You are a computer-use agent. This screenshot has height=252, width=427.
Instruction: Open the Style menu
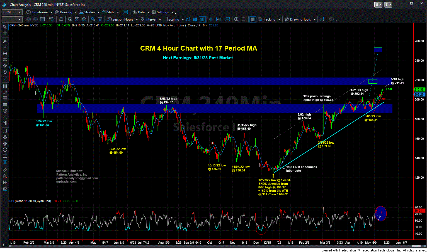click(110, 12)
